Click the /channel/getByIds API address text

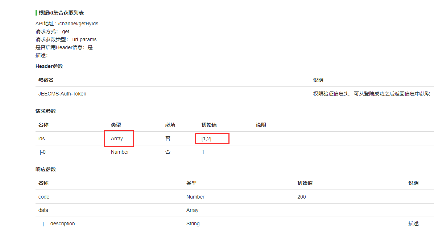coord(78,24)
